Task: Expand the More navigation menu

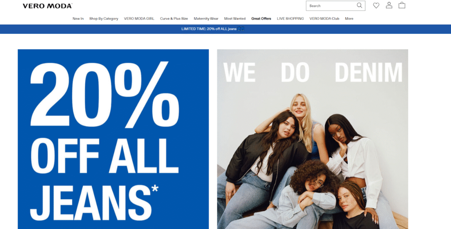Action: pos(349,18)
